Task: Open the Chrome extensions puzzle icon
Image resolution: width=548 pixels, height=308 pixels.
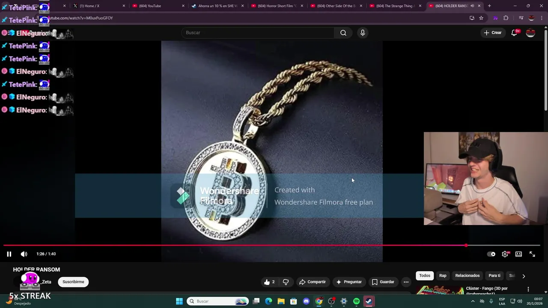Action: tap(506, 18)
